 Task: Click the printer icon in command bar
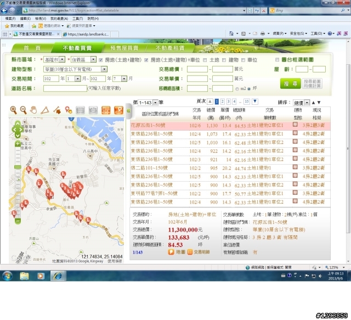(263, 33)
